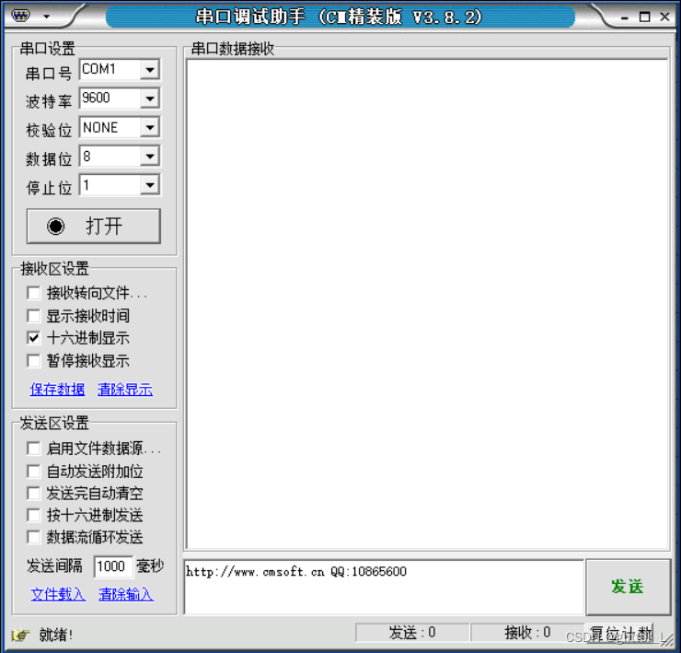Enable 接收转向文件 checkbox
Image resolution: width=681 pixels, height=653 pixels.
(x=33, y=293)
